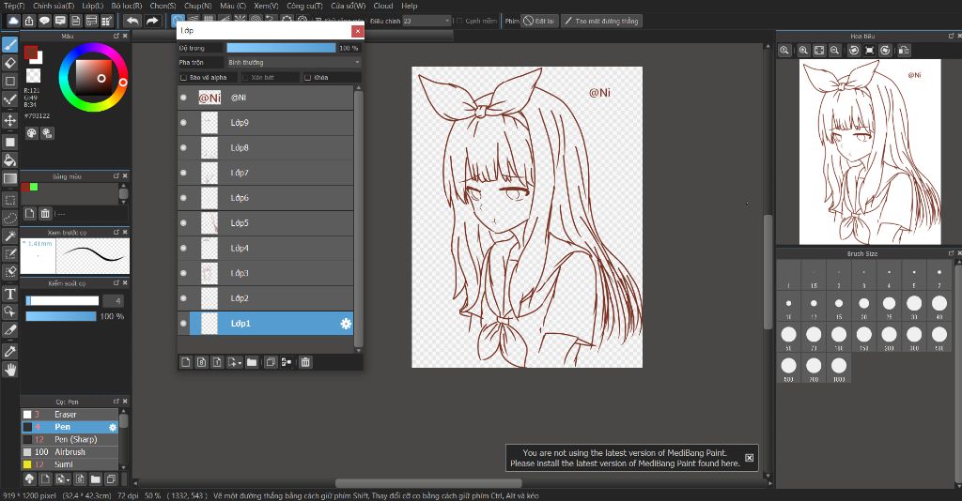
Task: Open the Pha trộn blend mode dropdown
Action: 293,63
